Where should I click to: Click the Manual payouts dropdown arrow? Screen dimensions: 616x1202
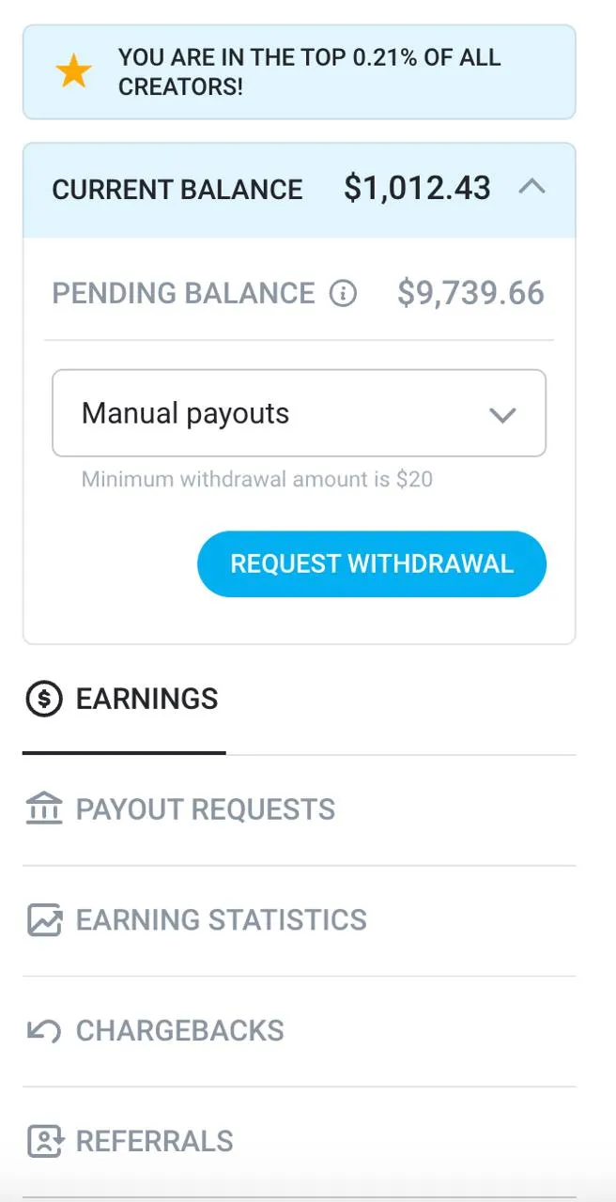[503, 414]
